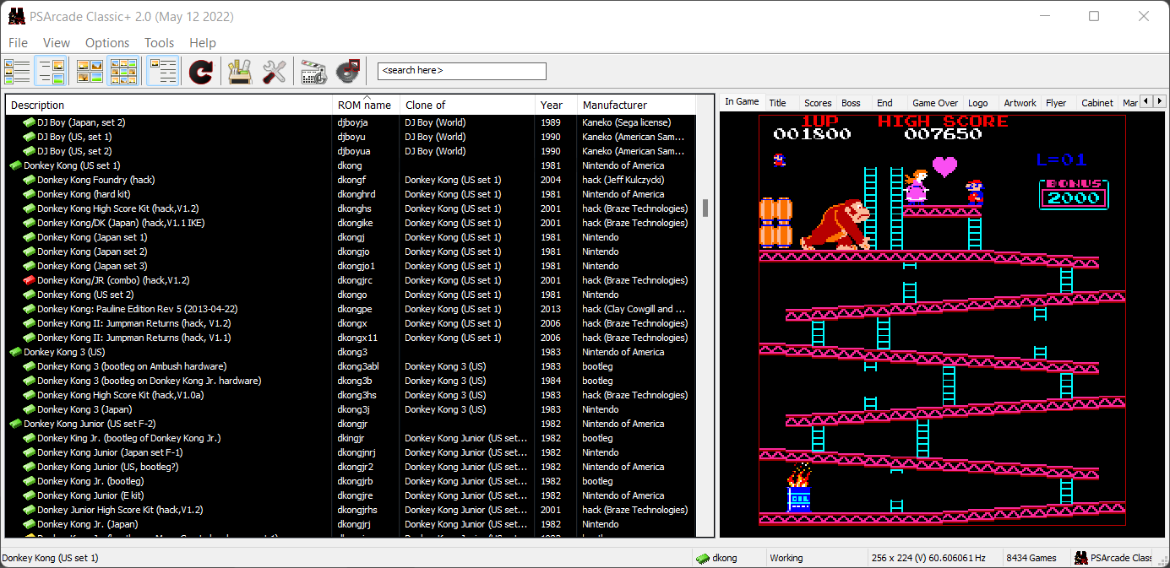Viewport: 1170px width, 568px height.
Task: Click the red refresh arrow icon
Action: [200, 72]
